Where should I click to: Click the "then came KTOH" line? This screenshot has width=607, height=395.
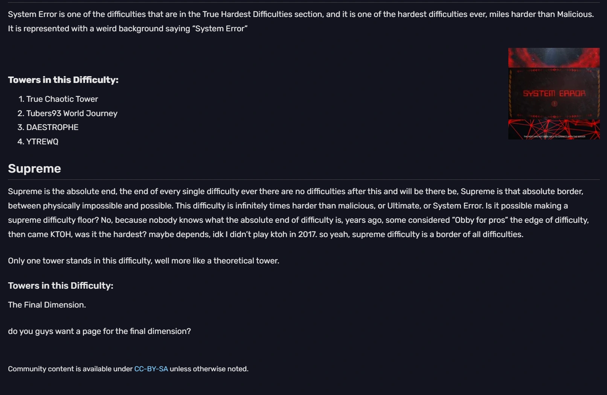(265, 234)
